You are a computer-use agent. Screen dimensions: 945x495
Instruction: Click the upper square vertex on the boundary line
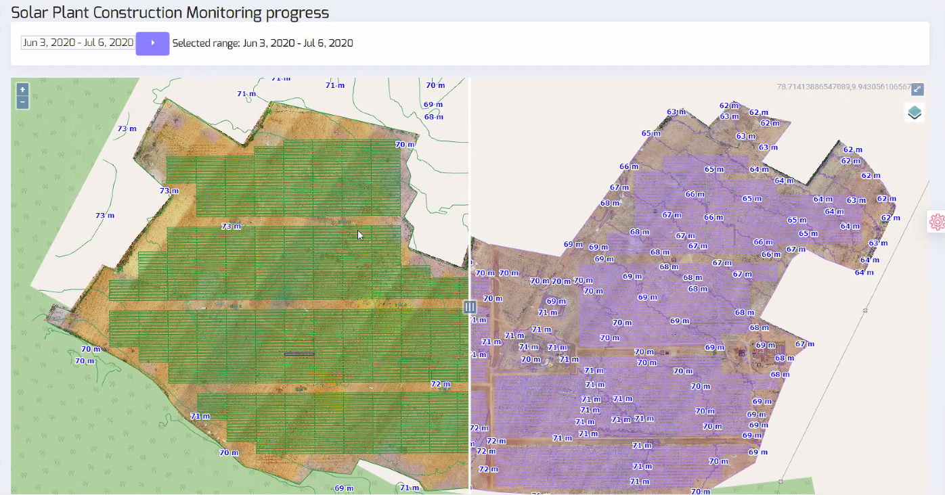865,310
